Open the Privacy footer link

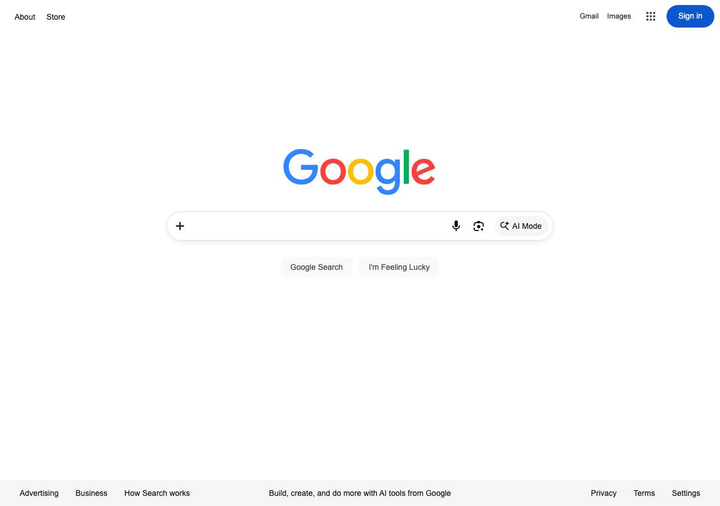(x=604, y=493)
